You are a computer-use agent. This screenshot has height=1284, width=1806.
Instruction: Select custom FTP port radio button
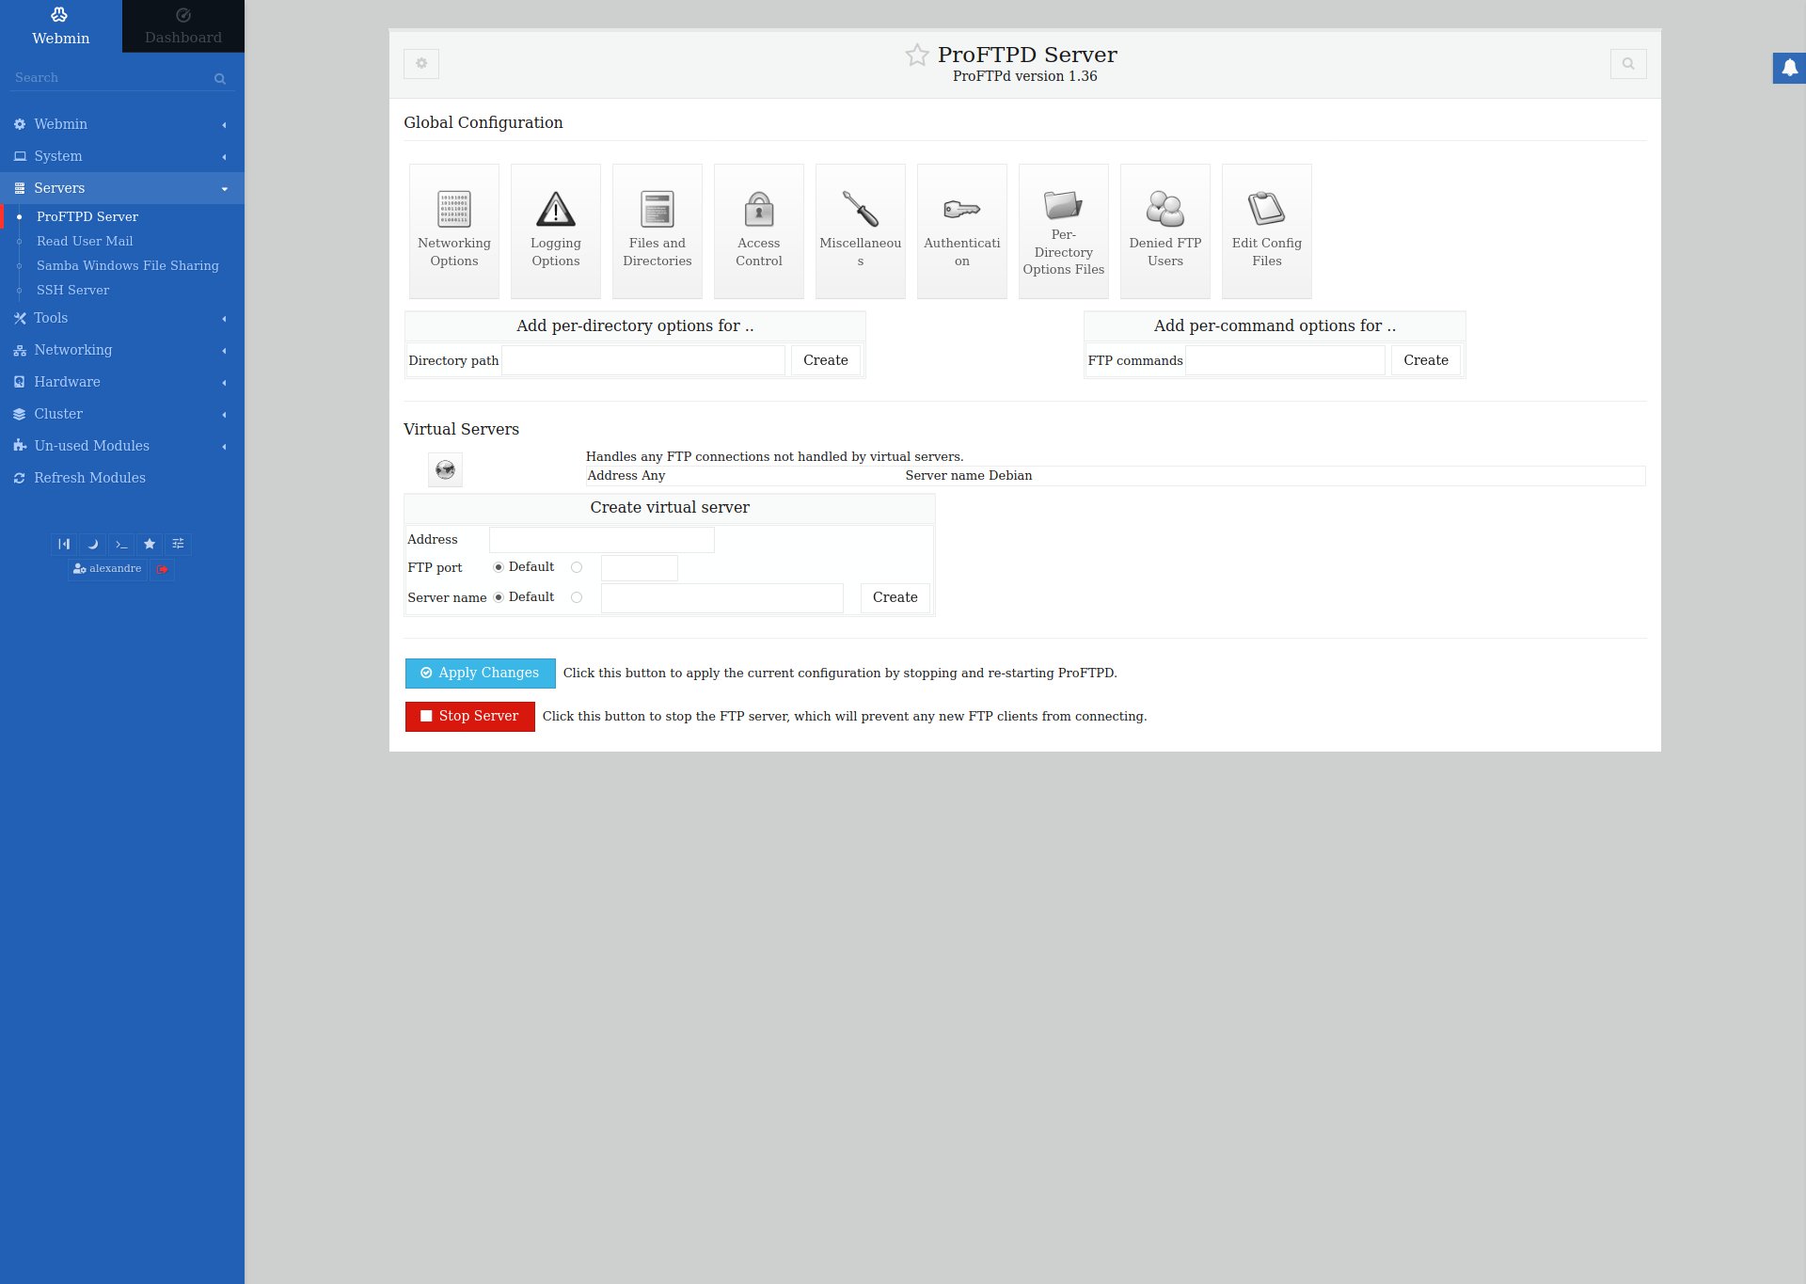pos(577,567)
